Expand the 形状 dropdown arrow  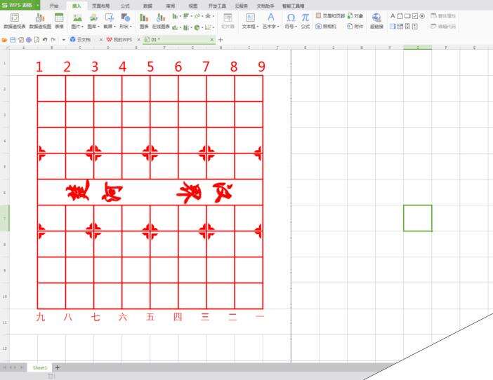131,27
